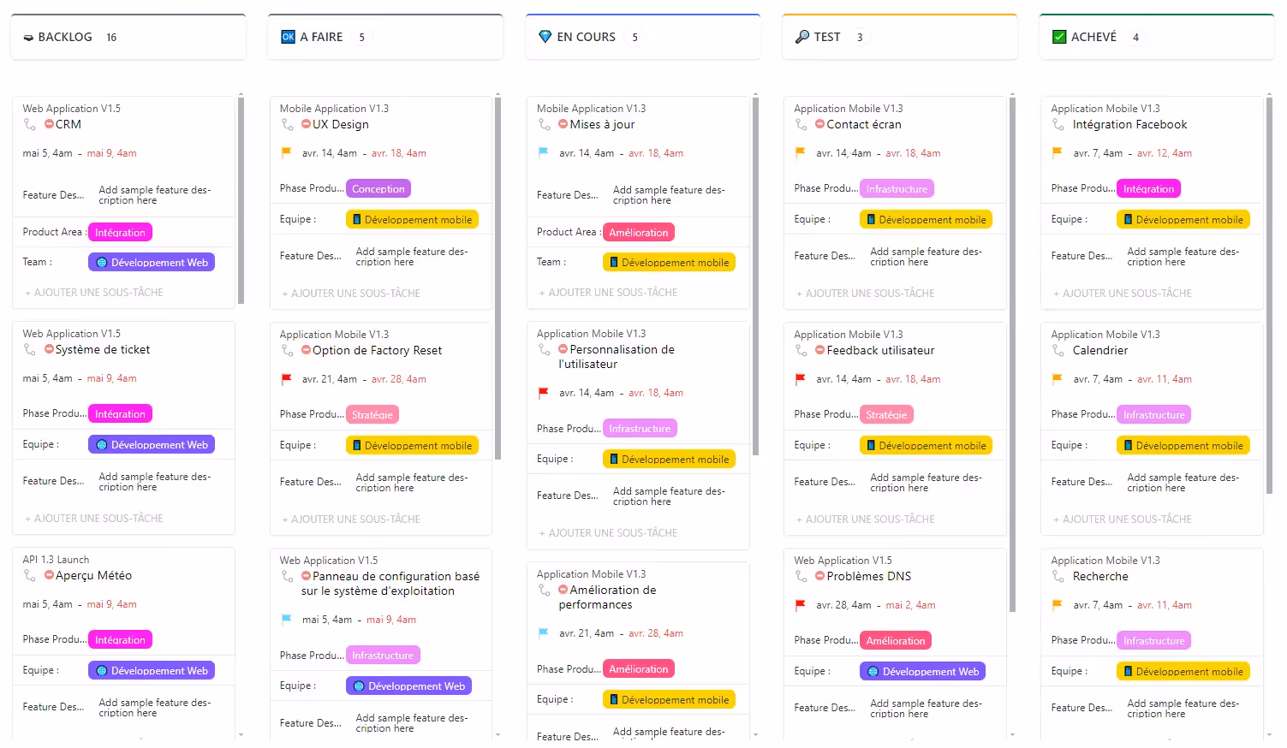Click the red status circle on UX Design

[x=306, y=124]
